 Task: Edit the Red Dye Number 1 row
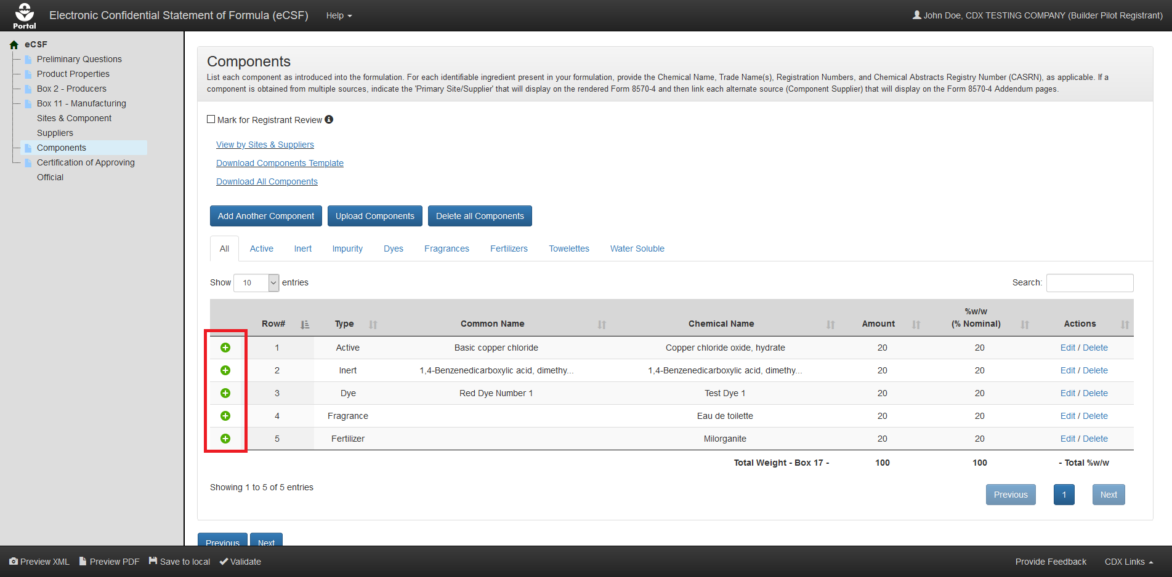click(x=1067, y=393)
